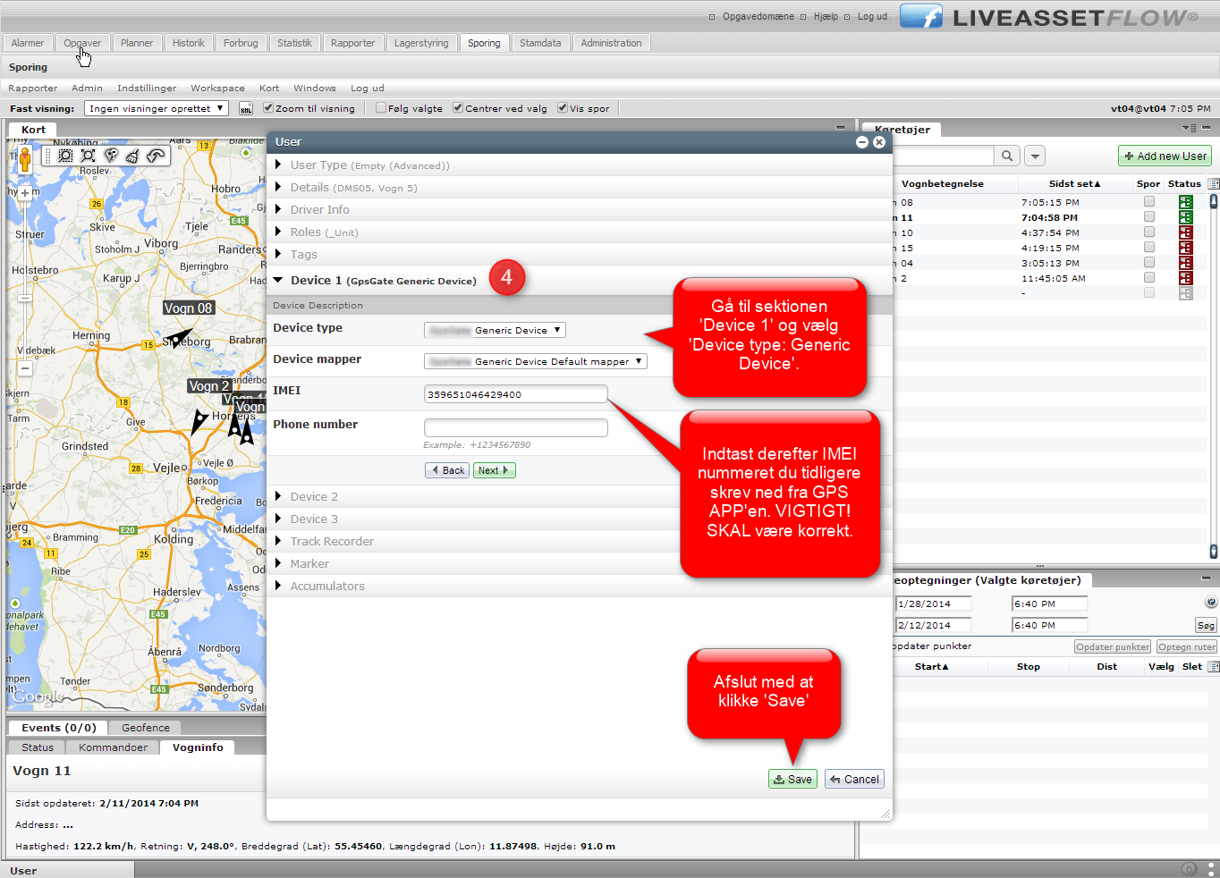The image size is (1220, 878).
Task: Uncheck the 'Zoom til visning' checkbox
Action: [x=268, y=108]
